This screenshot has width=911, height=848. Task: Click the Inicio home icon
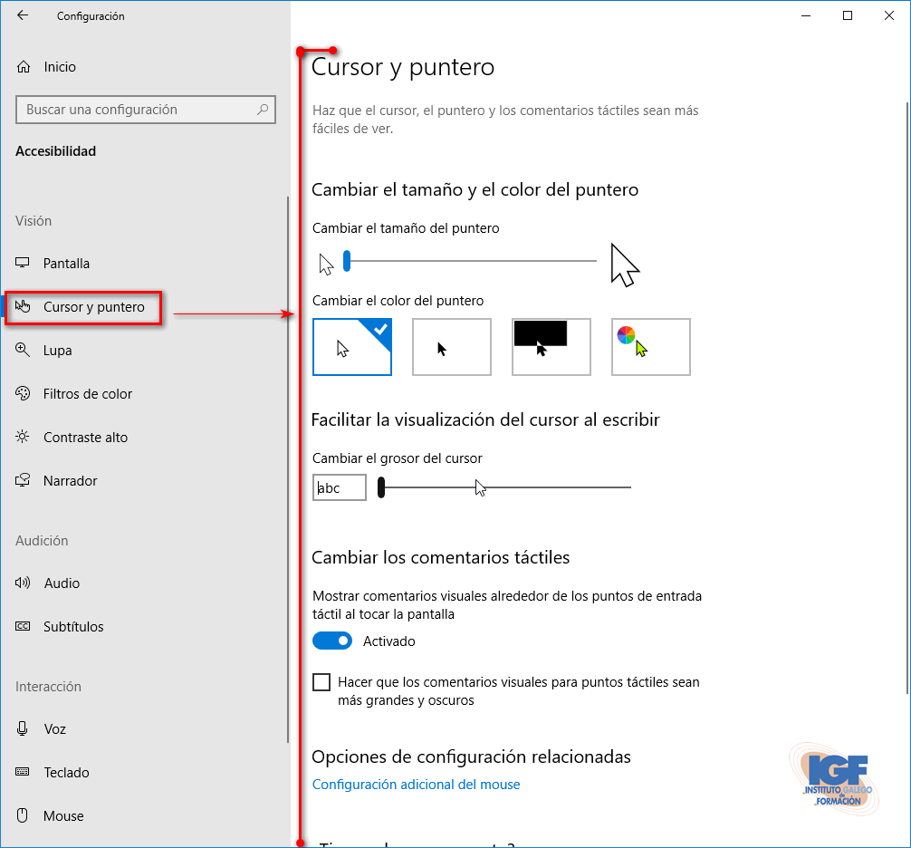24,67
